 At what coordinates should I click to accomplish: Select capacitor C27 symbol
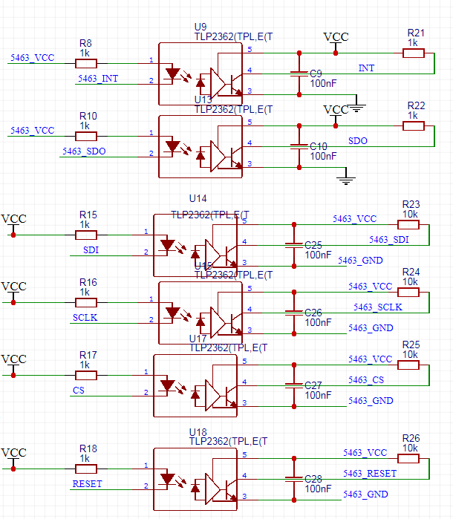[x=294, y=386]
